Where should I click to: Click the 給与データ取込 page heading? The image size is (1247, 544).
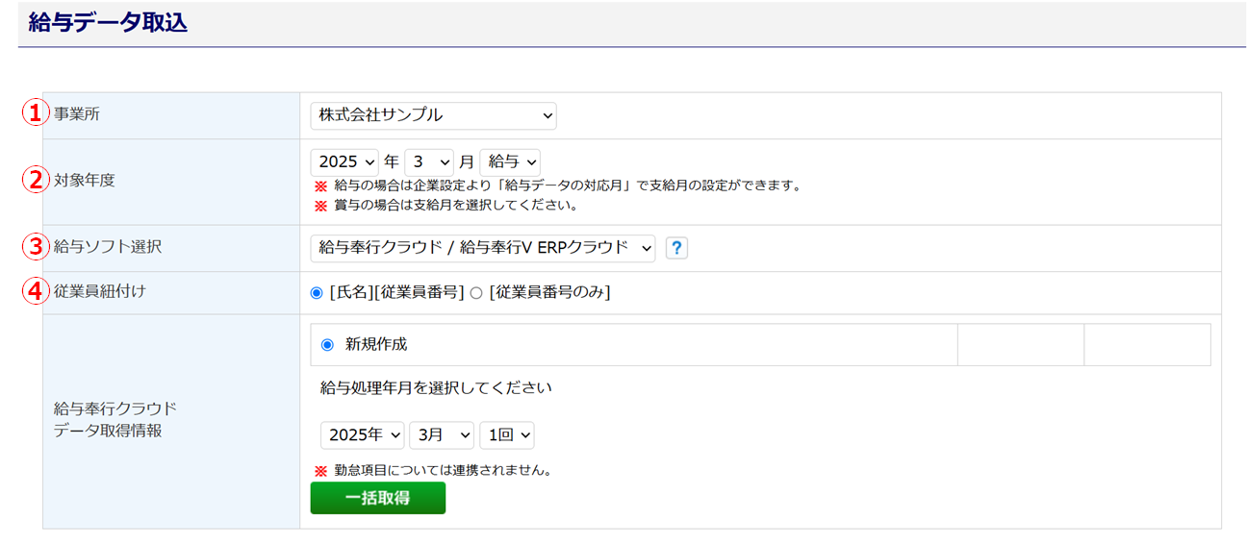coord(108,24)
